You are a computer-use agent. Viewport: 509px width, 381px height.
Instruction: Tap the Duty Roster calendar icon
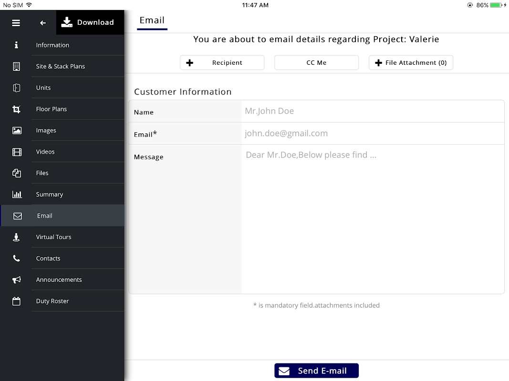(x=17, y=301)
